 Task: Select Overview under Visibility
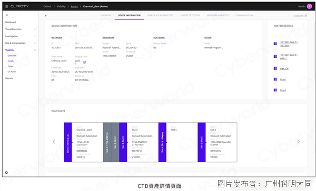click(x=12, y=56)
